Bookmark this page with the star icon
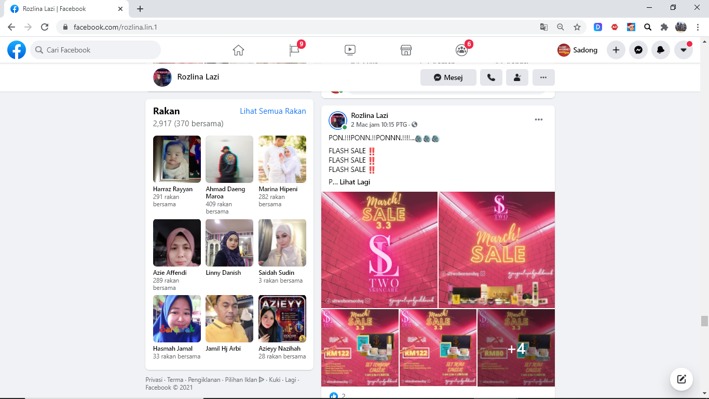The image size is (709, 399). (x=577, y=27)
